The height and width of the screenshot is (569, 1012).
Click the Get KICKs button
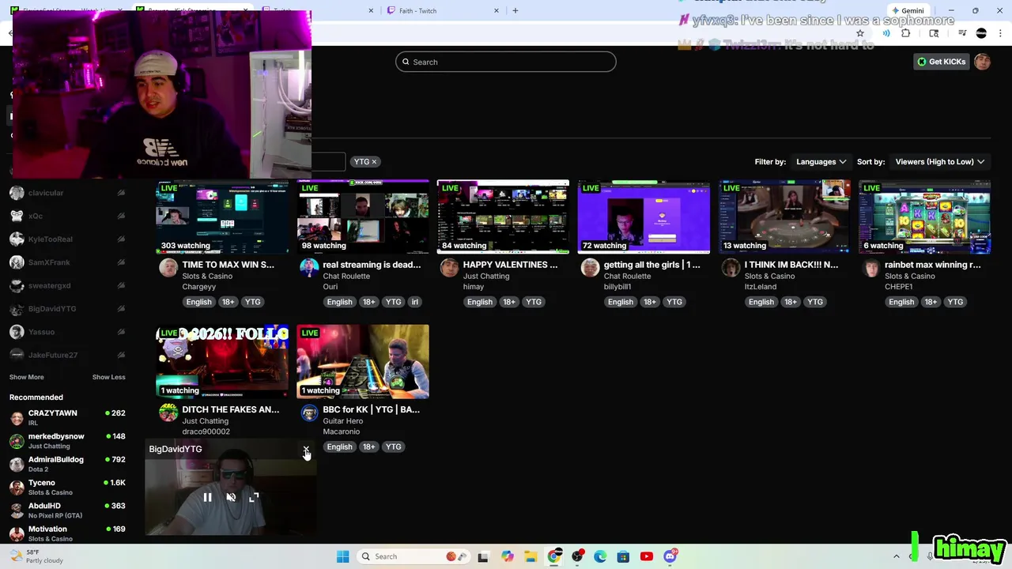click(x=941, y=62)
